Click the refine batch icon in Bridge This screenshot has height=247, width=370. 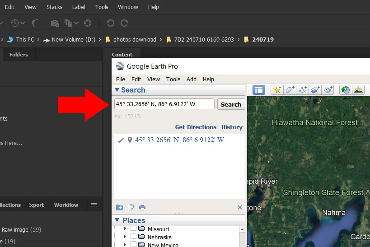(68, 23)
